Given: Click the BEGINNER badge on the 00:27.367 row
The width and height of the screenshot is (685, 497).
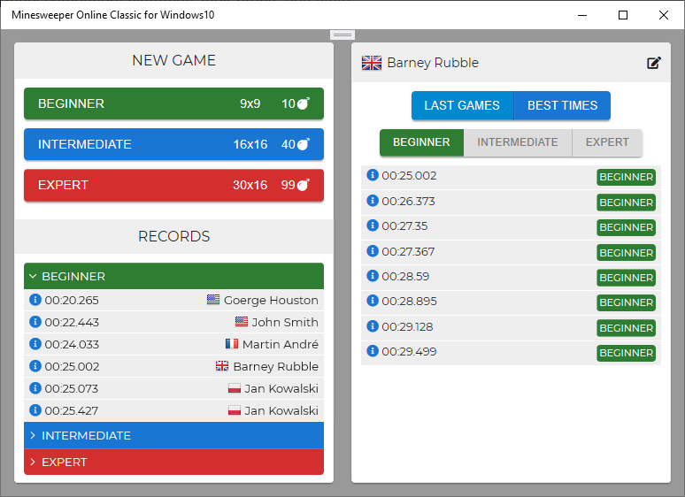Looking at the screenshot, I should (626, 253).
